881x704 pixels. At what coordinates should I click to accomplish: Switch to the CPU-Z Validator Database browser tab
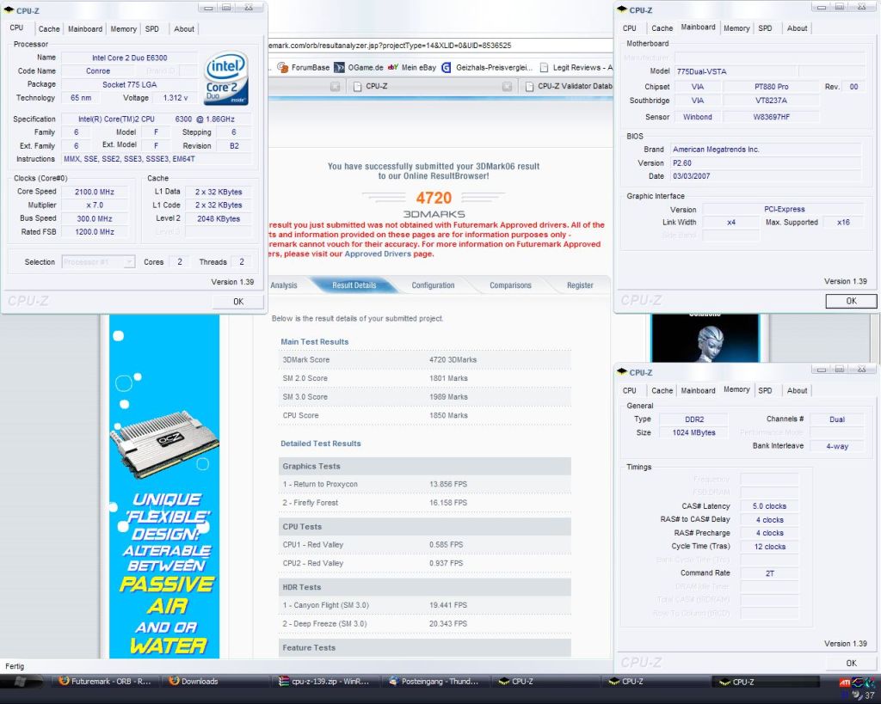[568, 87]
